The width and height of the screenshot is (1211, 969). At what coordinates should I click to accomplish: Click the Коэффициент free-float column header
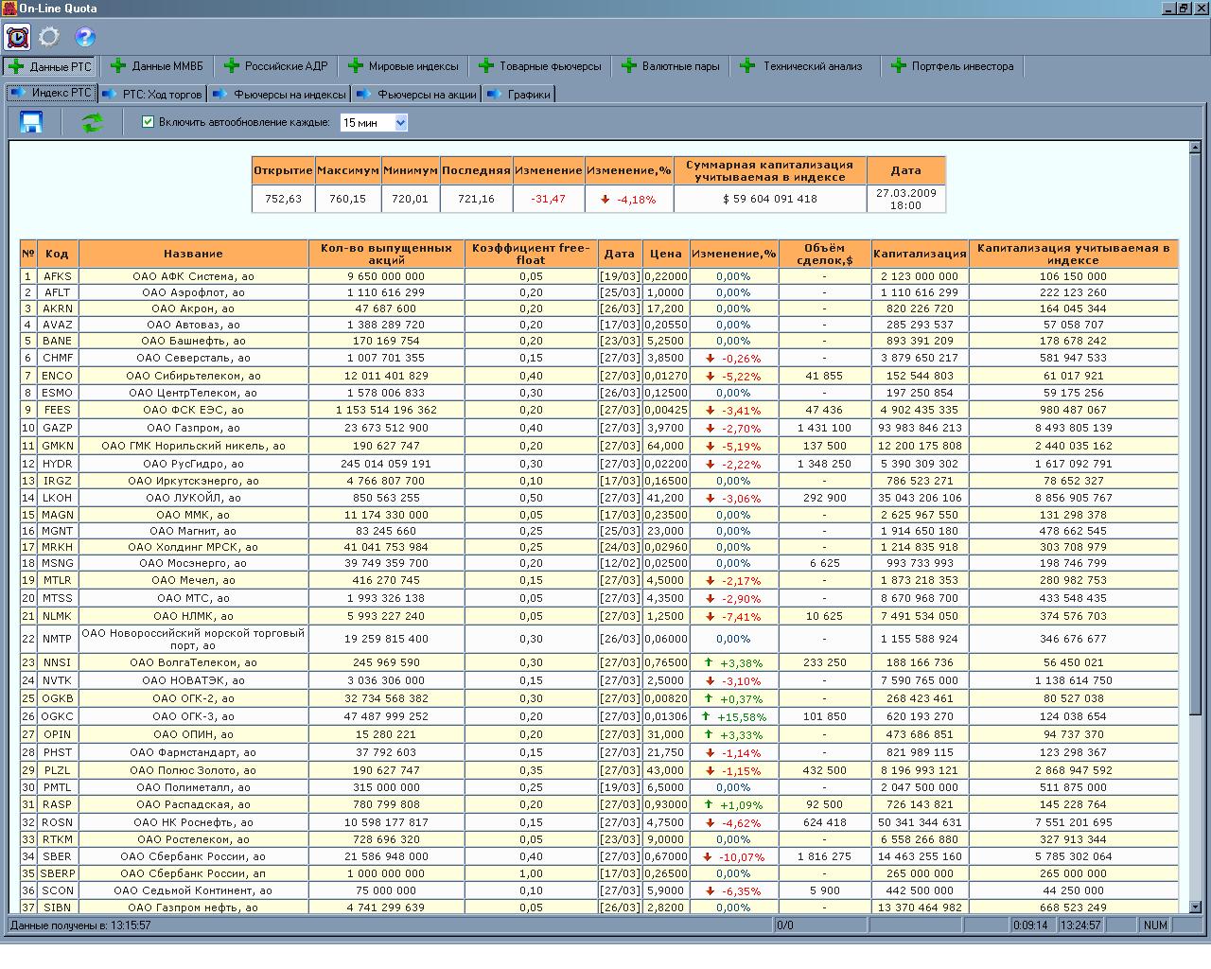point(531,253)
